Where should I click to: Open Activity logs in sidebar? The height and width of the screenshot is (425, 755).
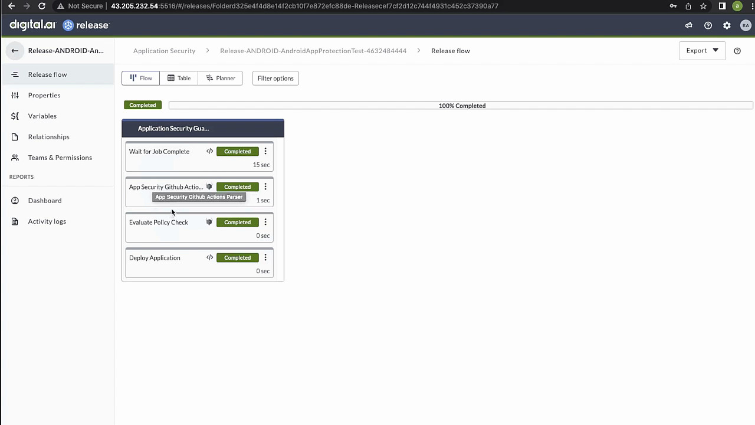57,221
